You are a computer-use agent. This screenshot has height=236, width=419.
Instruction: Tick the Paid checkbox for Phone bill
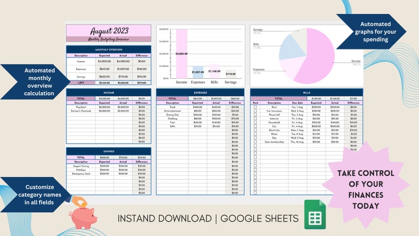click(x=255, y=115)
